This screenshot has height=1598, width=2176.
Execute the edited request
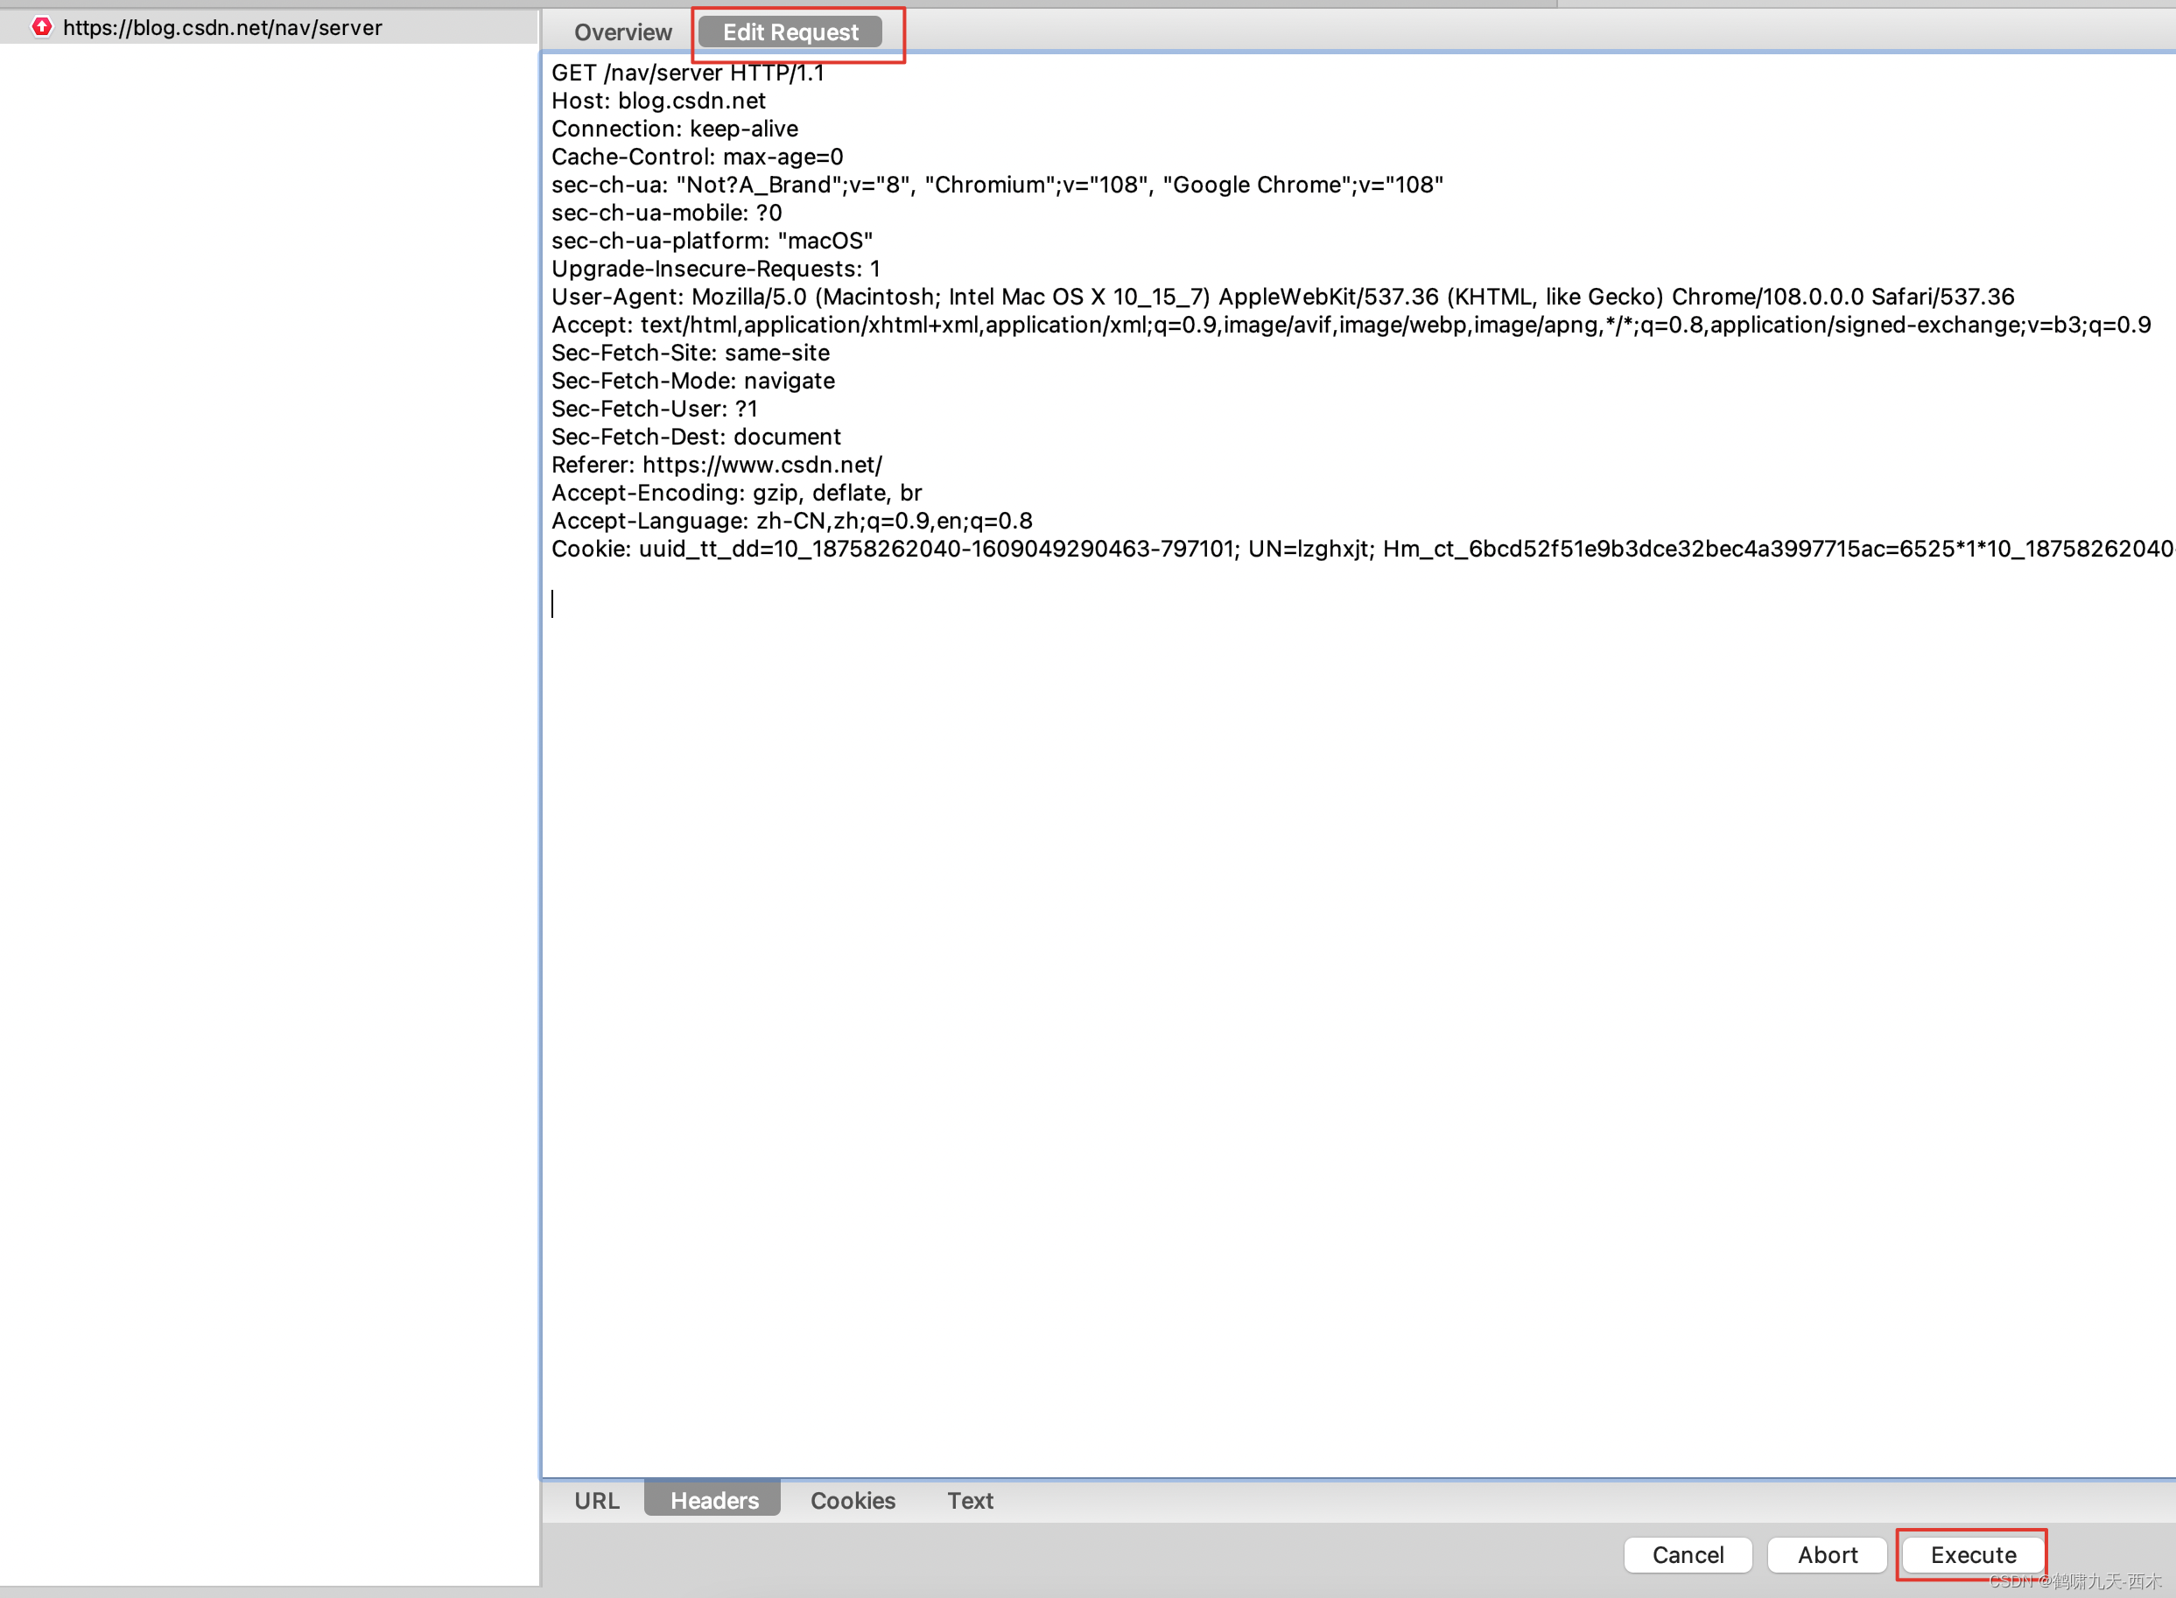[x=1973, y=1554]
